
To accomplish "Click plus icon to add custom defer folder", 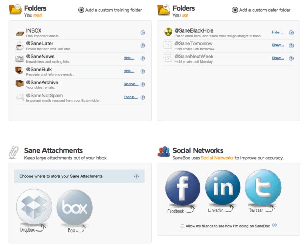I will tap(234, 10).
